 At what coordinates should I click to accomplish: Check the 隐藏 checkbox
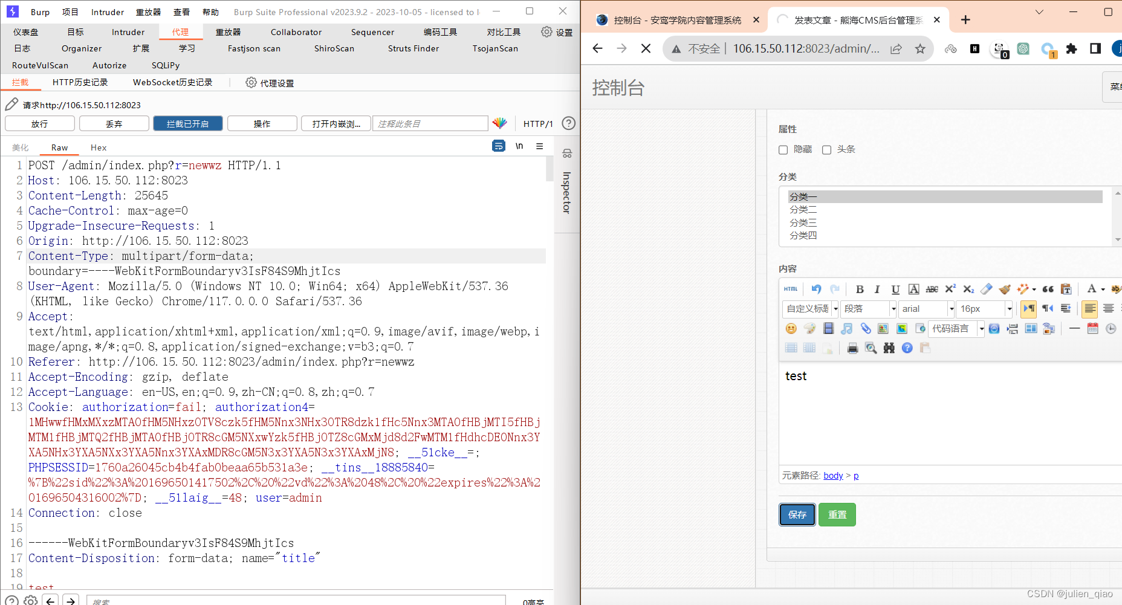click(x=783, y=150)
